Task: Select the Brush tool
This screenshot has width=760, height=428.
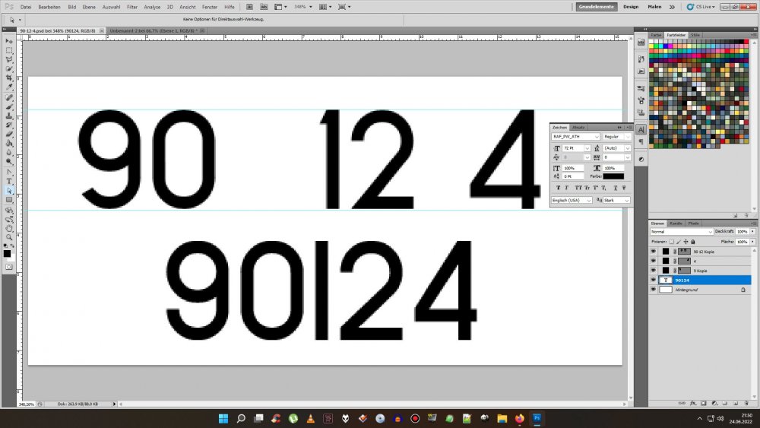Action: pos(9,107)
